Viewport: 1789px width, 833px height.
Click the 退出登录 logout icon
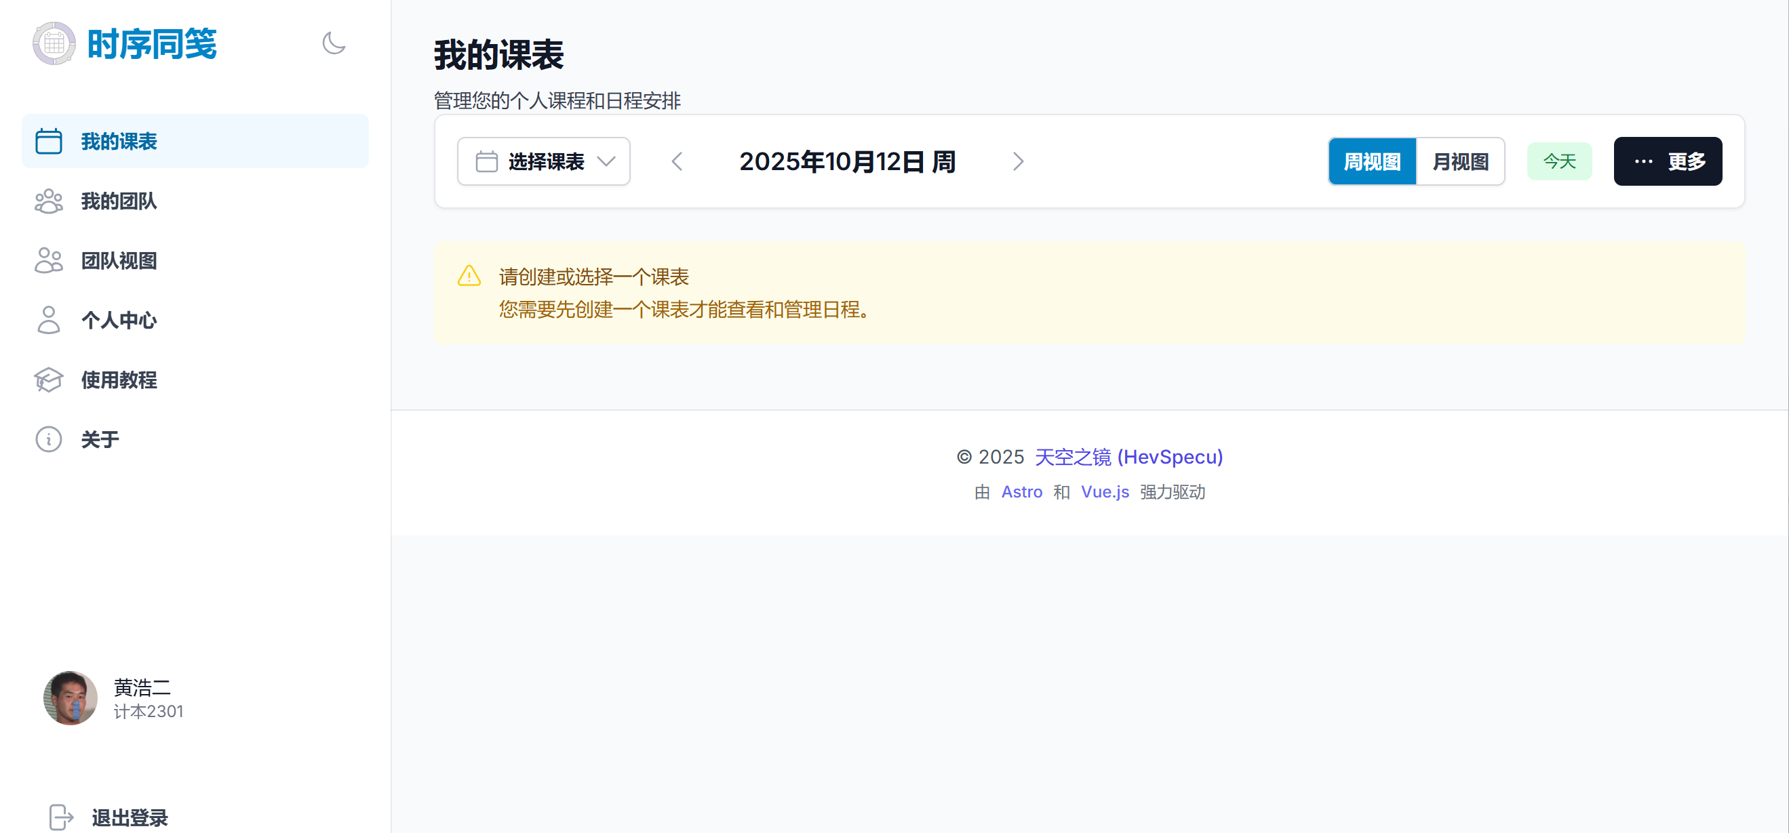(x=61, y=817)
